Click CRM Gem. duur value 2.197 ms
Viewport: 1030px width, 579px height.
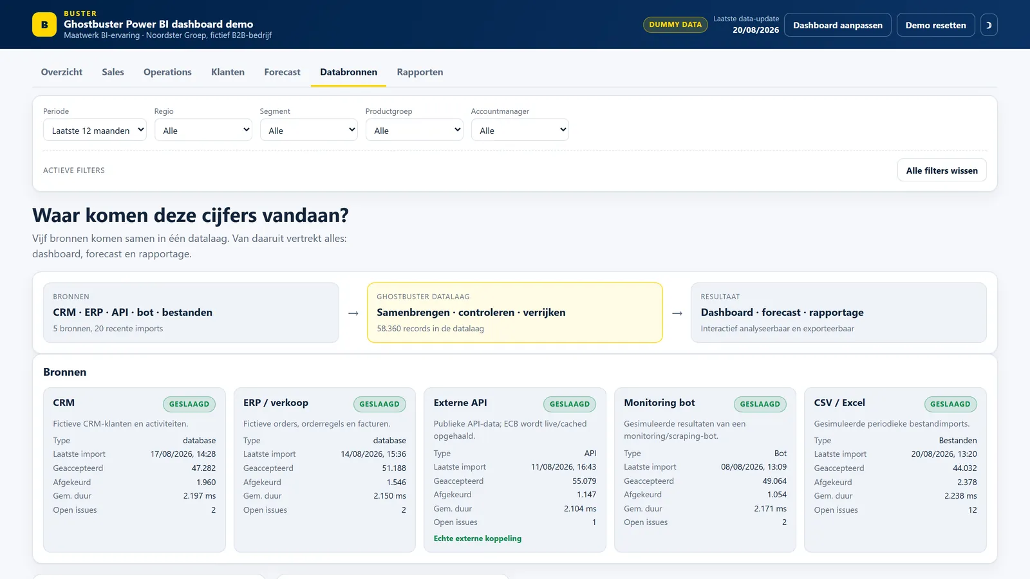[x=200, y=496]
